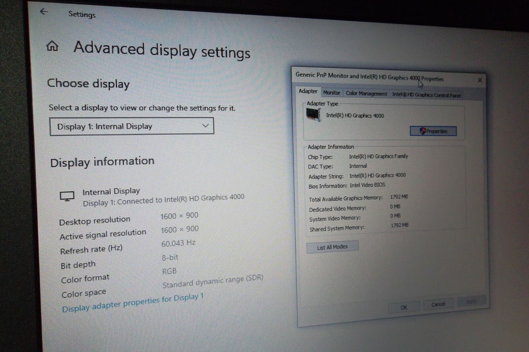Screen dimensions: 529x352
Task: Open Display adapter properties for Display 1 link
Action: tap(133, 302)
